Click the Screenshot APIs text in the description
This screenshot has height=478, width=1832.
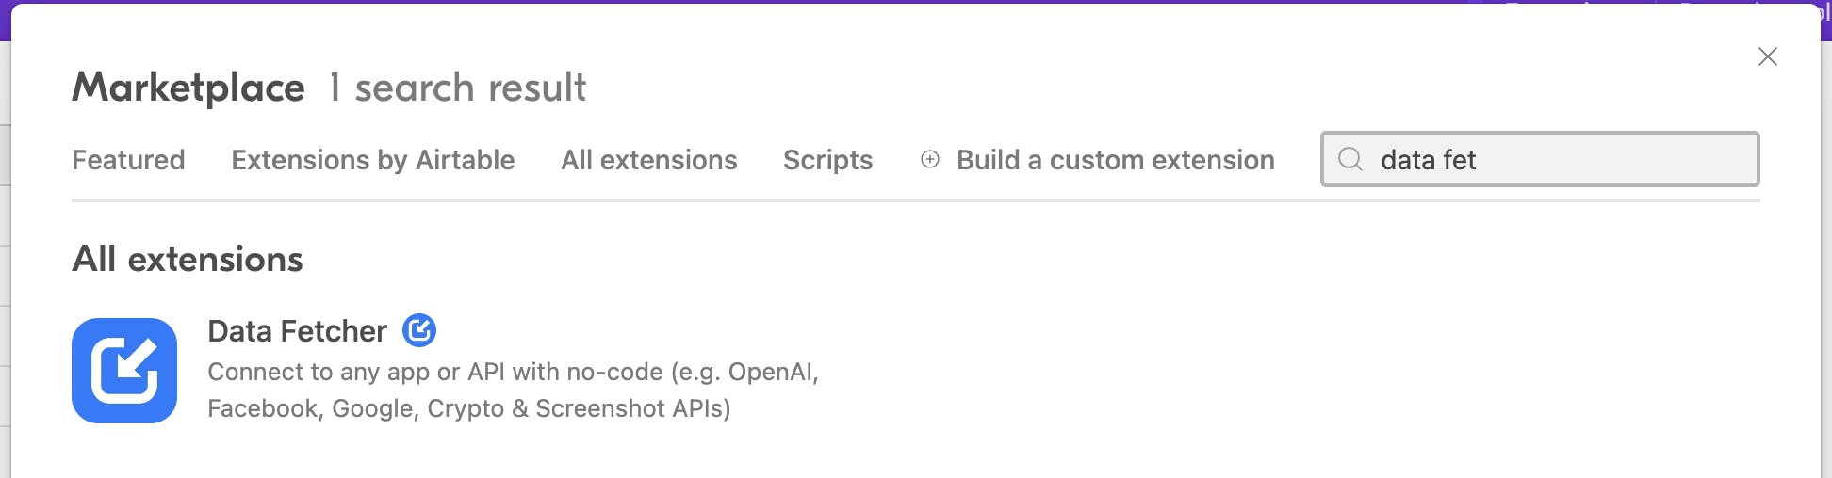[x=633, y=408]
